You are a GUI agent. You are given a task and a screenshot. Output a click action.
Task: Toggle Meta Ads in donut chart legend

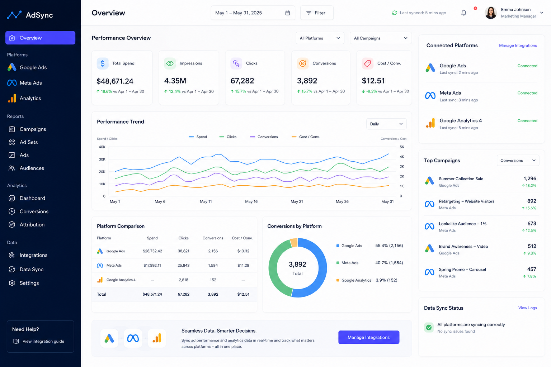(347, 263)
